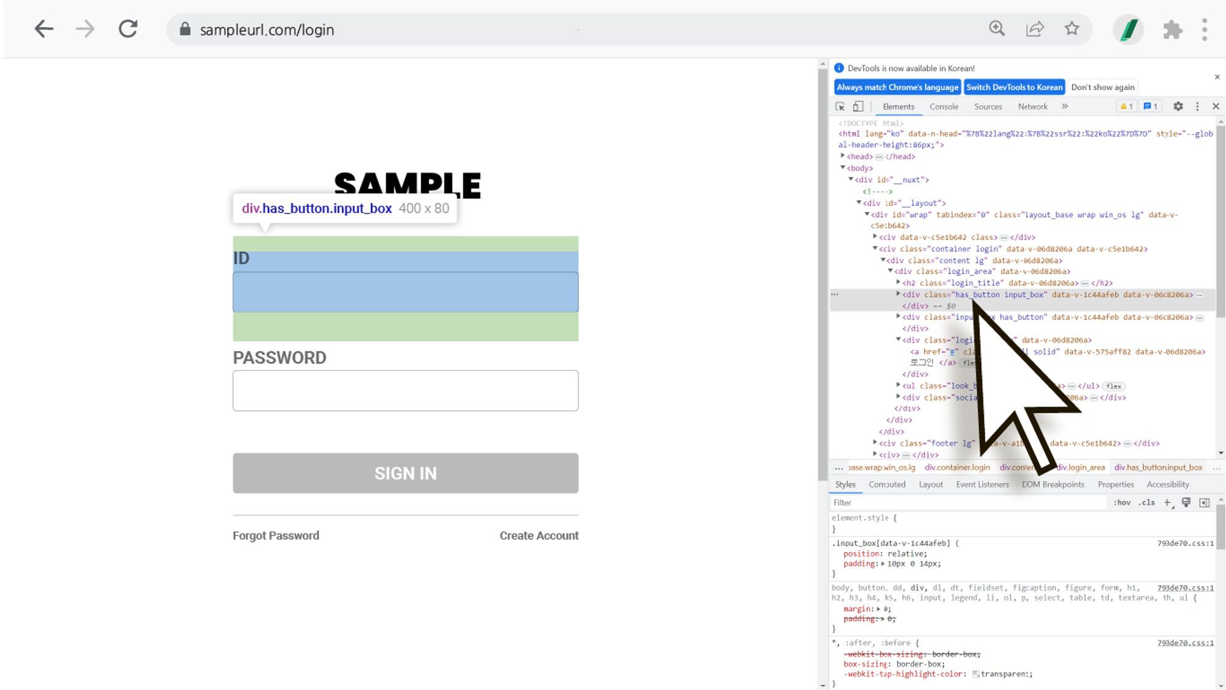Click the paintbrush rendering emulation icon
The width and height of the screenshot is (1226, 690).
[x=1186, y=502]
